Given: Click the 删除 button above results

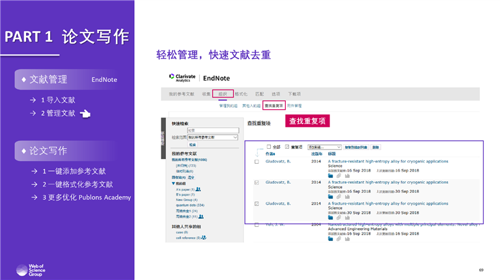Looking at the screenshot, I should pyautogui.click(x=376, y=147).
